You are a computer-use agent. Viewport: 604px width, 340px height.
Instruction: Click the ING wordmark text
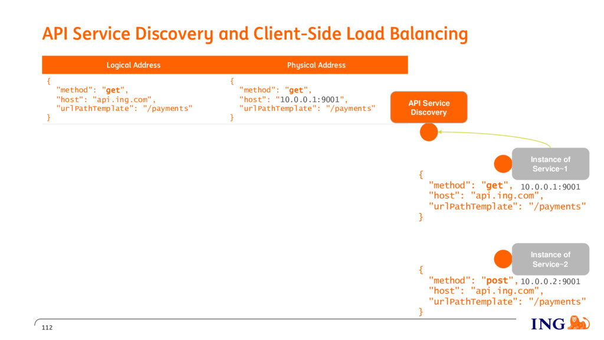pyautogui.click(x=548, y=324)
